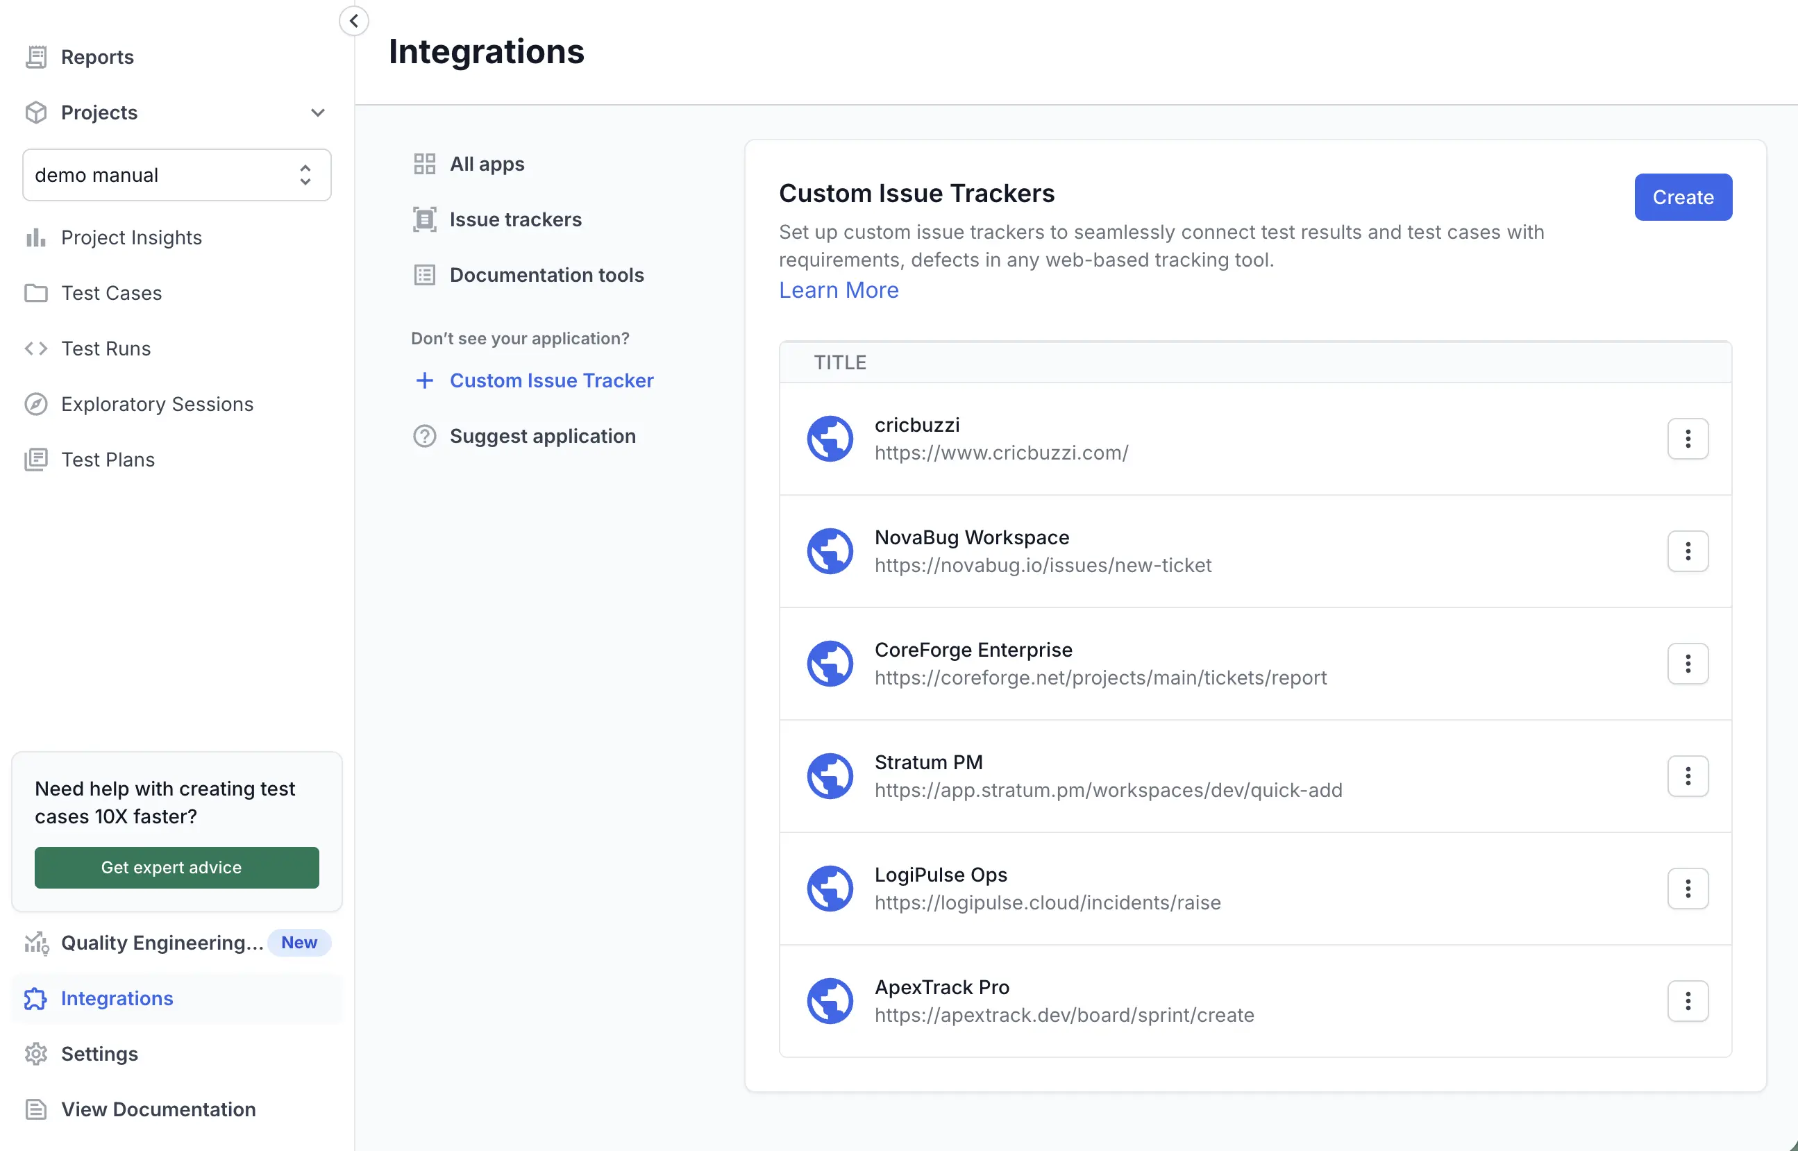Open options menu for NovaBug Workspace
This screenshot has width=1798, height=1151.
click(1688, 552)
